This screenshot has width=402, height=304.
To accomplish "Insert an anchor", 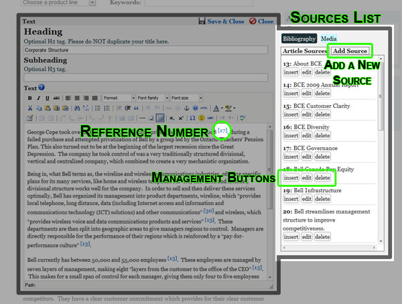I will [187, 108].
